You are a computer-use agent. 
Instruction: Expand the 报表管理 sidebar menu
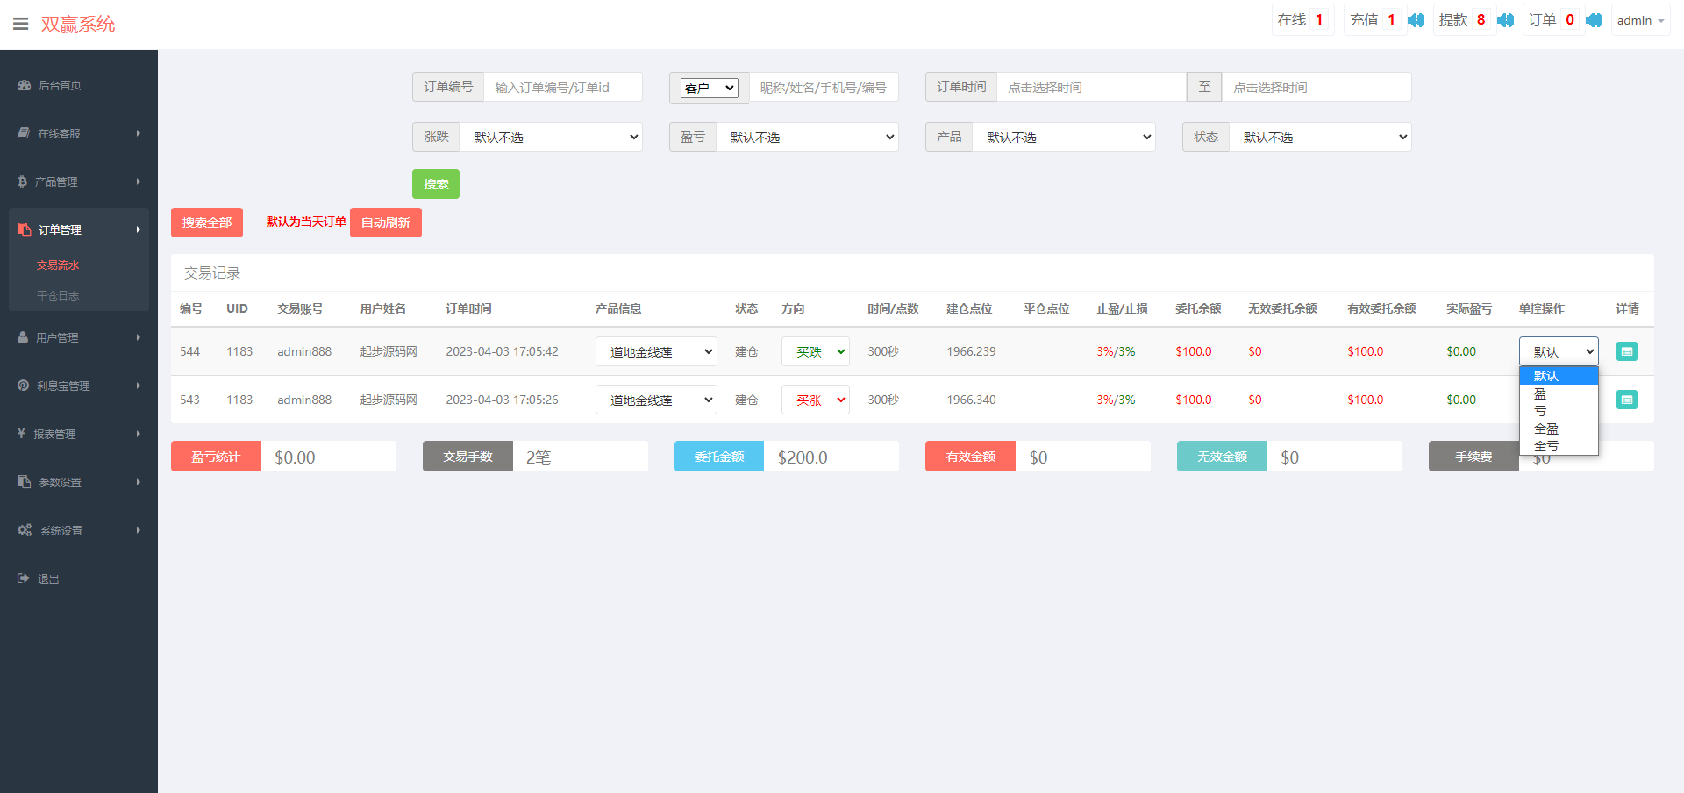[x=79, y=434]
